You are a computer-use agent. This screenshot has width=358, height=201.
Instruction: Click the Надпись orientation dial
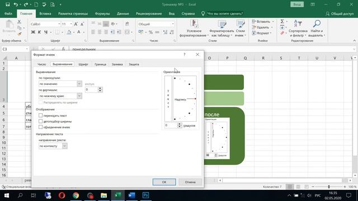click(185, 99)
